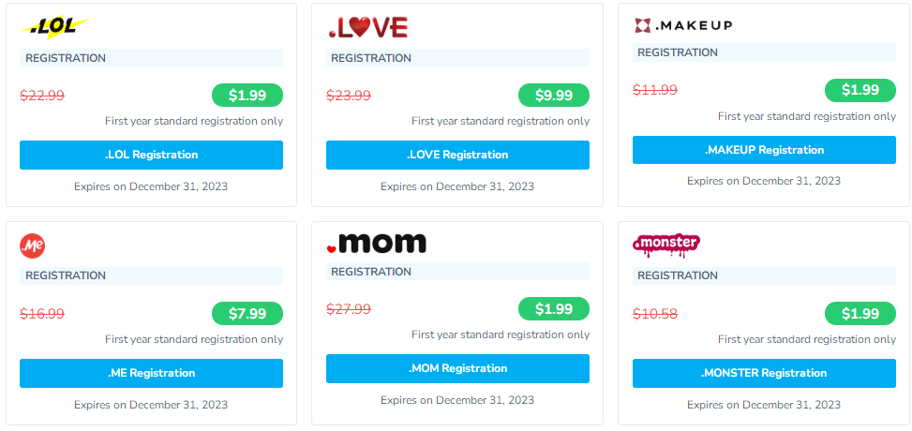Click the .LOL domain logo
Image resolution: width=912 pixels, height=431 pixels.
pos(53,28)
